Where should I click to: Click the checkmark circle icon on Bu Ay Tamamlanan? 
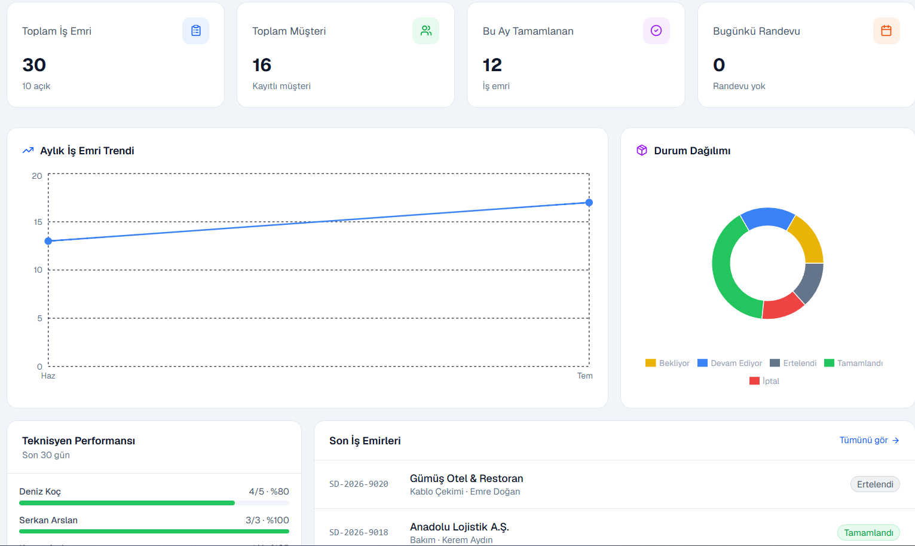pos(656,30)
